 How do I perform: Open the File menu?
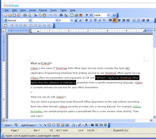(x=6, y=10)
